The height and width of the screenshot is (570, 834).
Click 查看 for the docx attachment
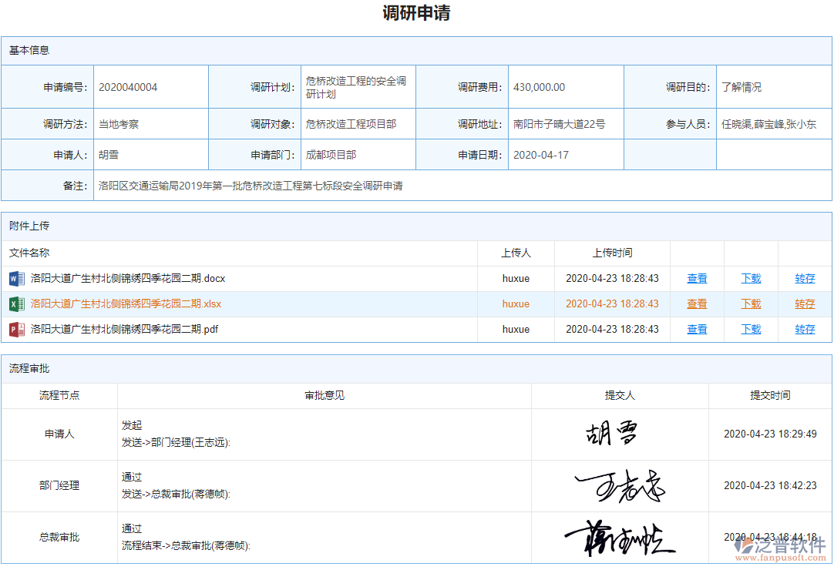tap(697, 278)
